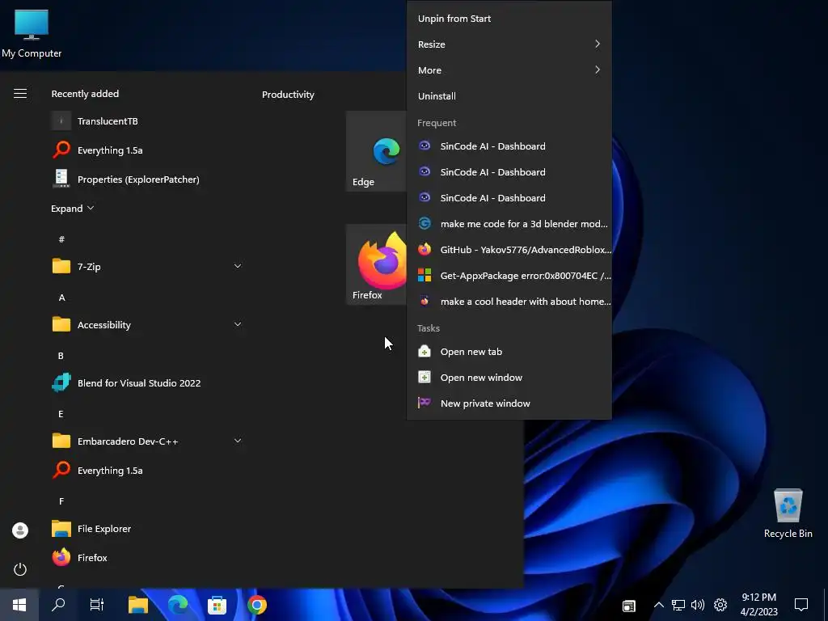Select Unpin from Start

(x=509, y=19)
